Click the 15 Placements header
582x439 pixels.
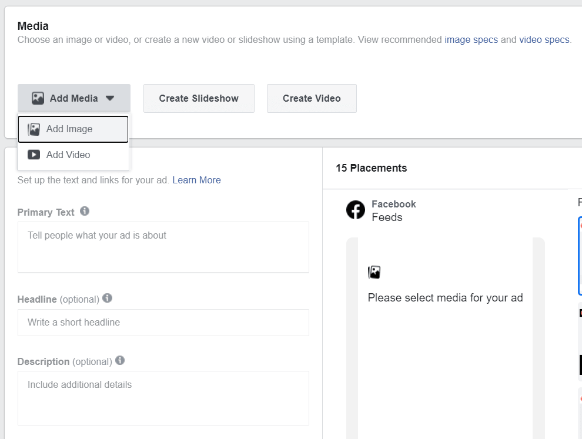coord(371,168)
